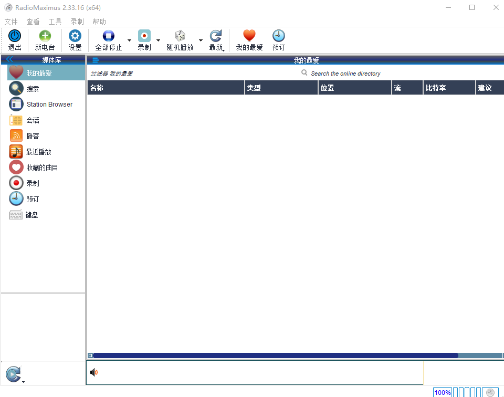This screenshot has height=397, width=504.
Task: Click the 随机播放 dice icon
Action: (180, 36)
